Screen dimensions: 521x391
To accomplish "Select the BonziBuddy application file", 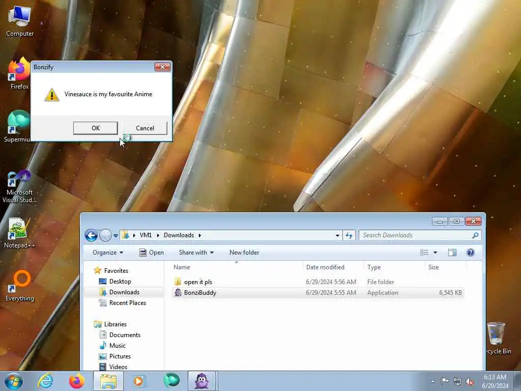I will pyautogui.click(x=317, y=293).
